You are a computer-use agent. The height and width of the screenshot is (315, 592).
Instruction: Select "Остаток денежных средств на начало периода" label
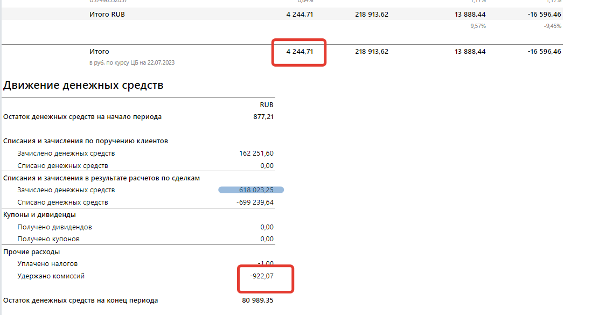pos(82,117)
